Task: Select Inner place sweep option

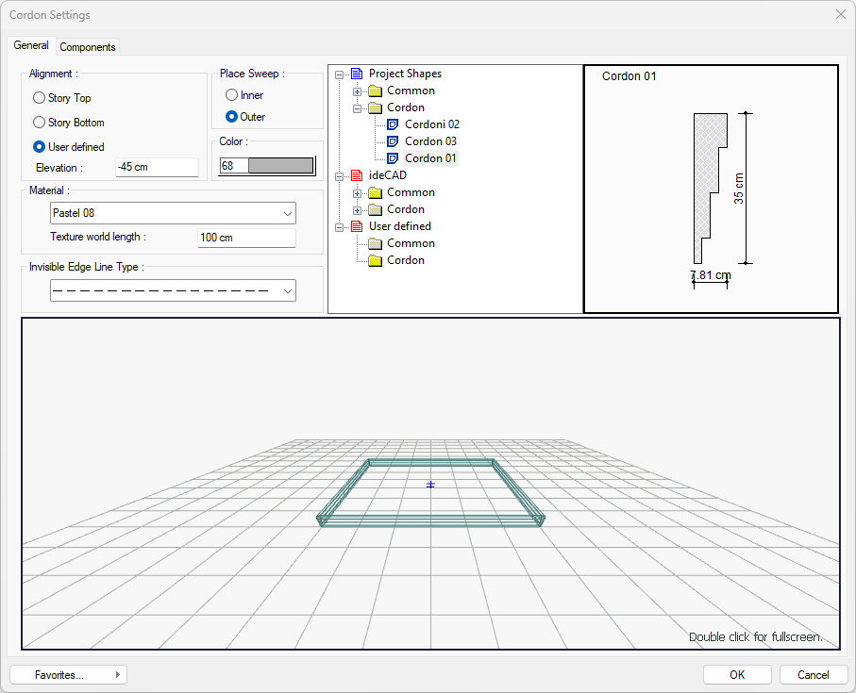Action: click(x=231, y=95)
